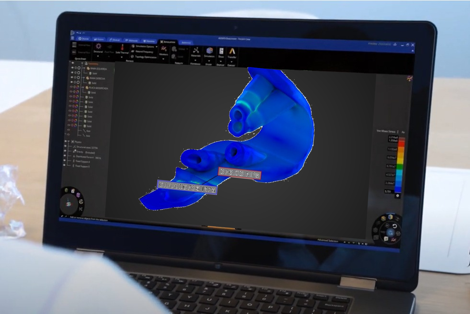Collapse the Geometry tree node
Image resolution: width=470 pixels, height=314 pixels.
(x=82, y=63)
